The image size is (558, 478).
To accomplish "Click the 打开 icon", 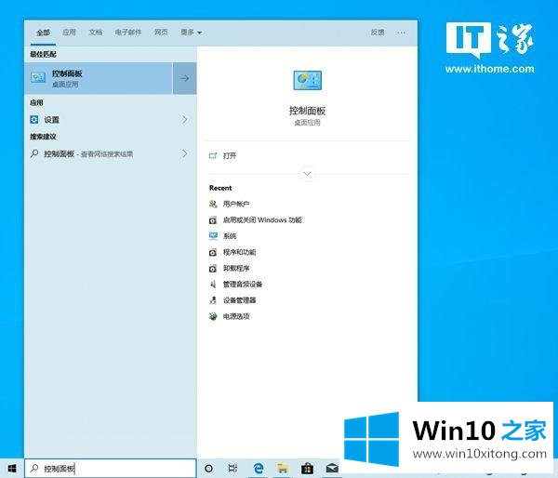I will click(213, 155).
